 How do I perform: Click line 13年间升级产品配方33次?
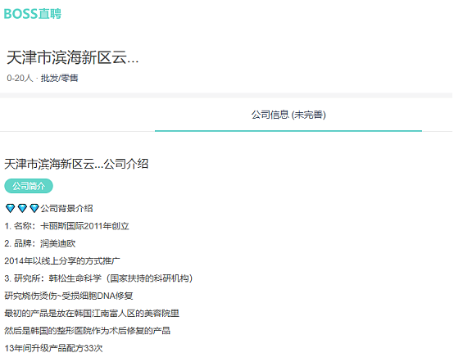(x=53, y=348)
